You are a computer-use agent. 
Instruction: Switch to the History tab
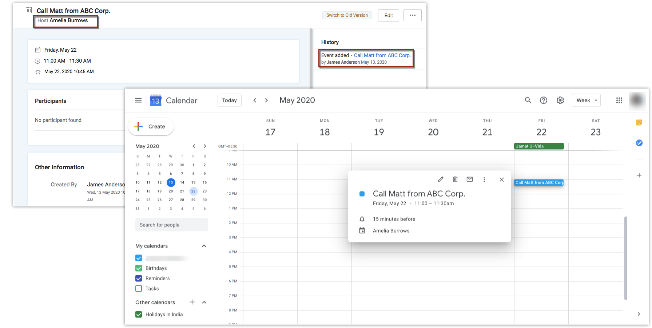[x=330, y=42]
